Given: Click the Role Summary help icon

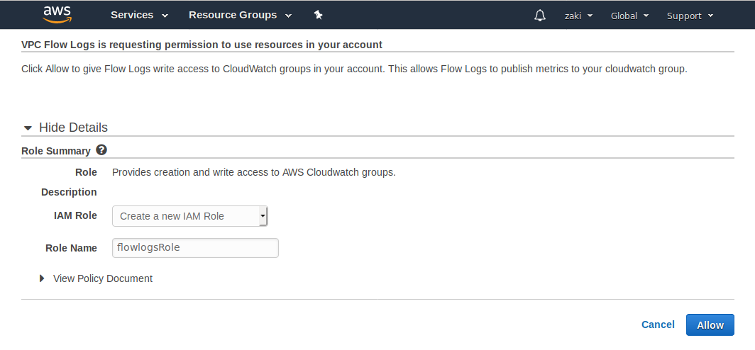Looking at the screenshot, I should pos(101,150).
